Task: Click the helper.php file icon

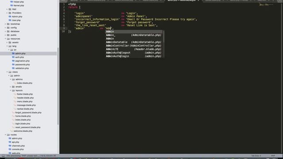Action: pyautogui.click(x=11, y=2)
